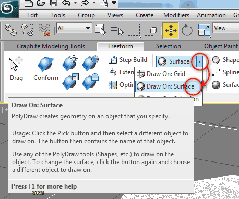
Task: Create a new scene with New icon
Action: (29, 3)
